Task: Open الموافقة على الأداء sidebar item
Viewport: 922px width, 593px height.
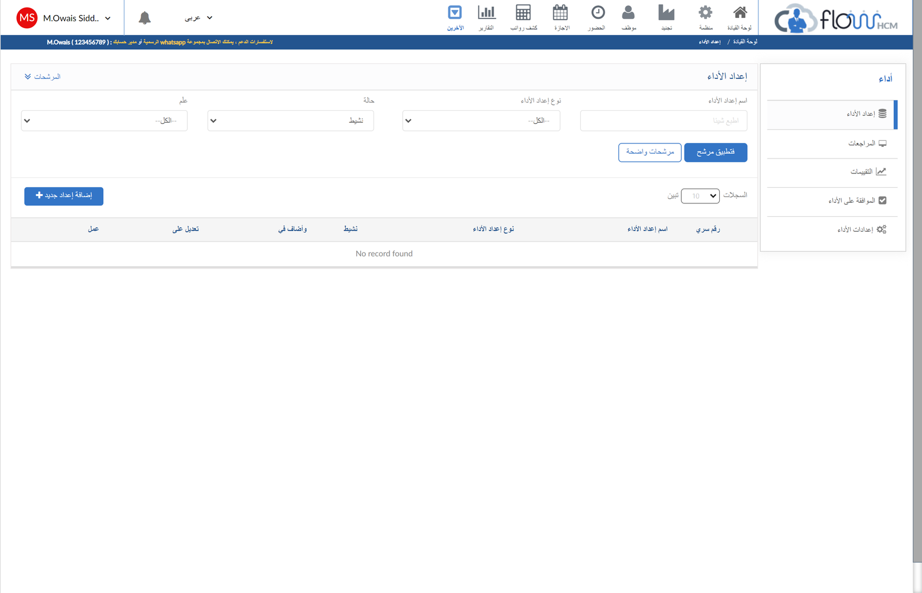Action: [853, 201]
